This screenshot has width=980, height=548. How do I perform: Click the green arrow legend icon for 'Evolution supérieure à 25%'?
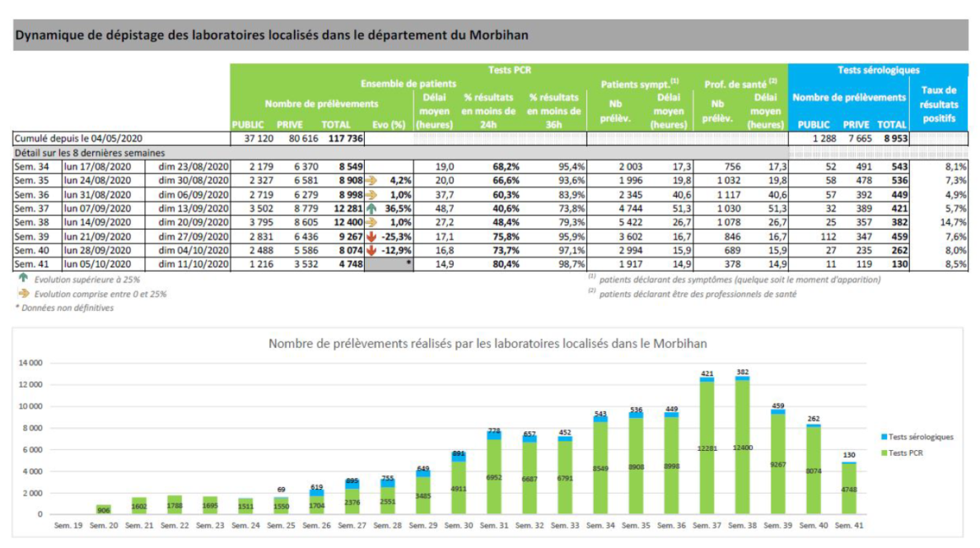(x=24, y=278)
